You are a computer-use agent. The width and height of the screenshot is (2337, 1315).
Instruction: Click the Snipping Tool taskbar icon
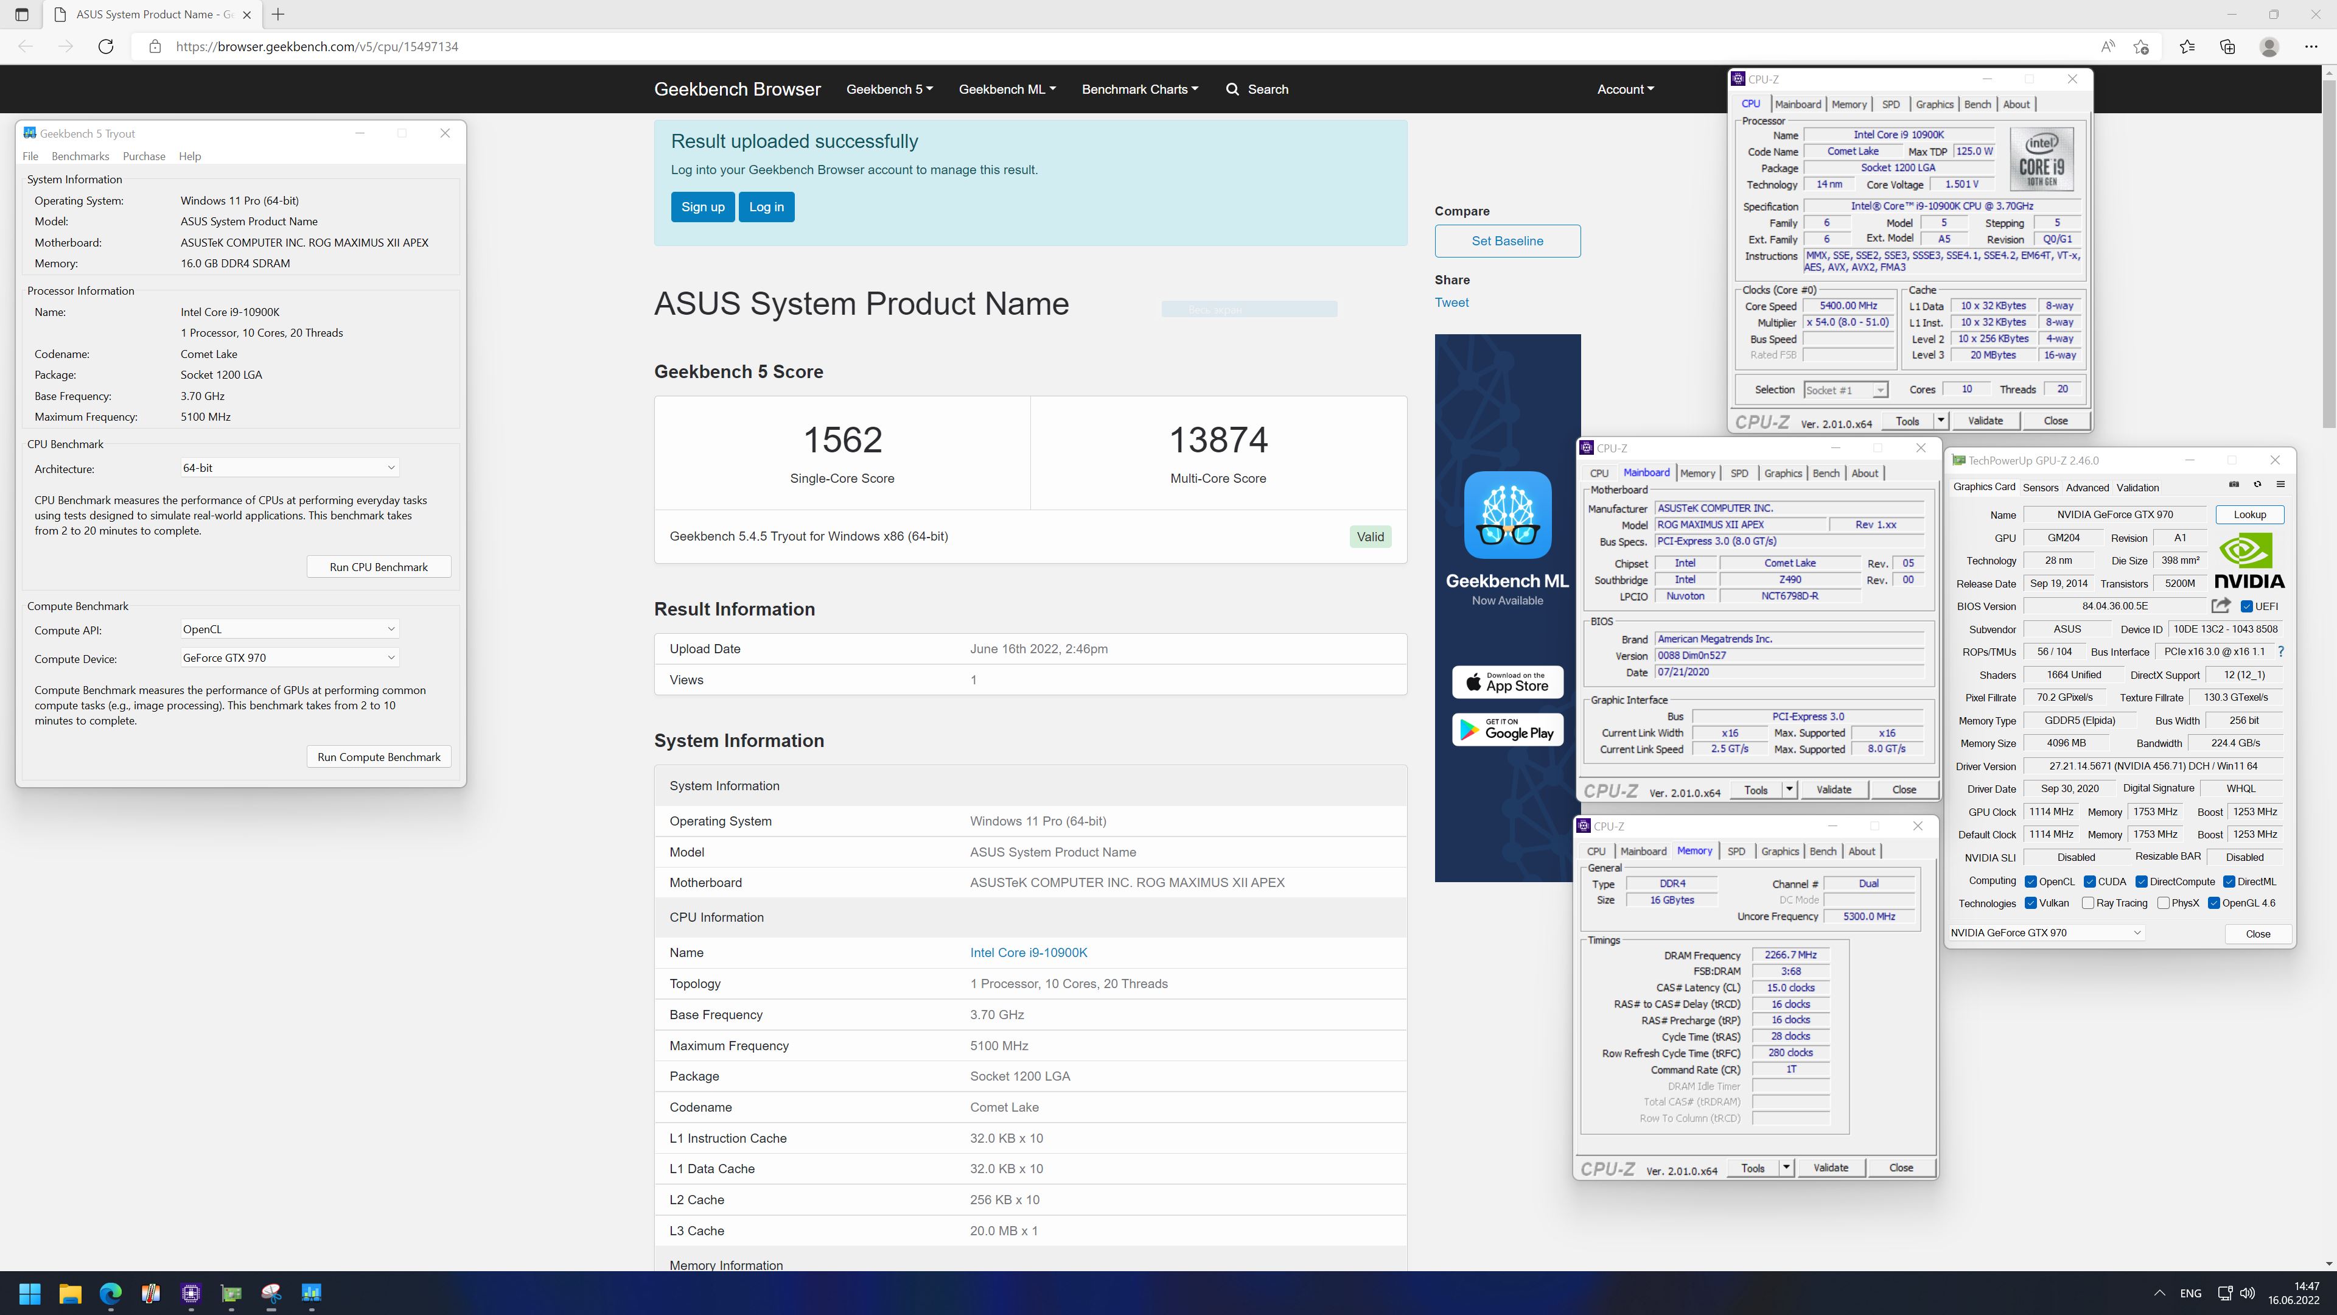[271, 1293]
